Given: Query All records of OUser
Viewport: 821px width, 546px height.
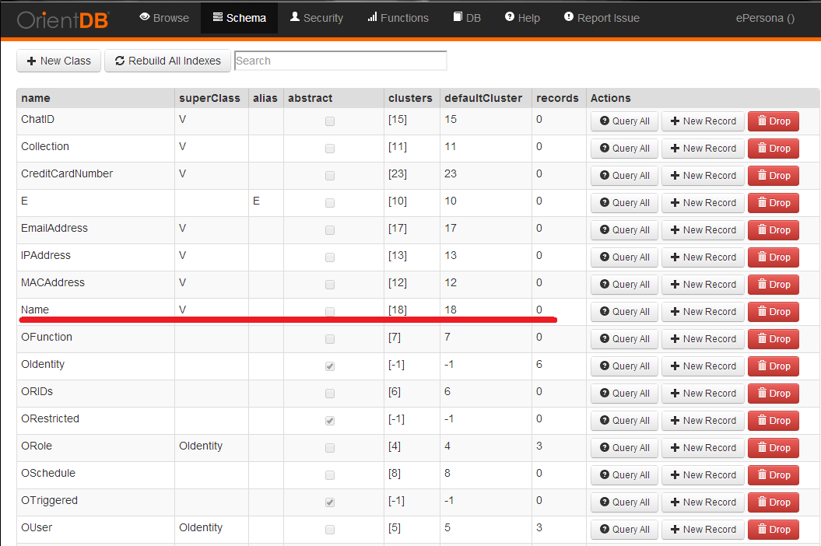Looking at the screenshot, I should click(624, 529).
